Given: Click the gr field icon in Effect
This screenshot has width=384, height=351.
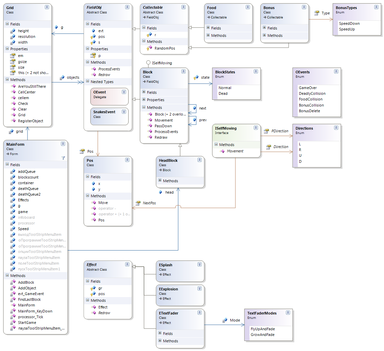Looking at the screenshot, I should pos(93,288).
